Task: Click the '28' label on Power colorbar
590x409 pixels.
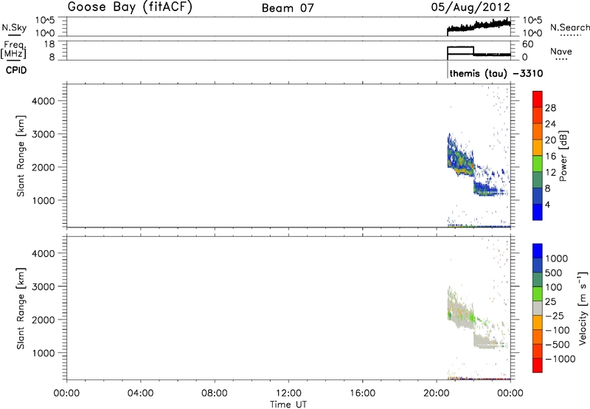Action: tap(550, 108)
